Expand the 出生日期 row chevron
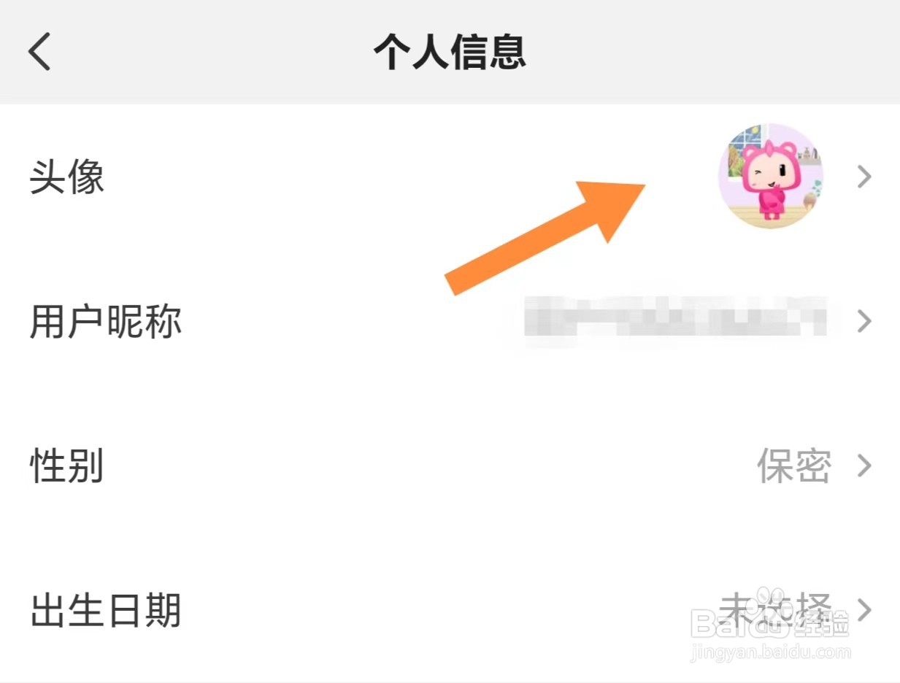This screenshot has height=683, width=900. point(865,610)
